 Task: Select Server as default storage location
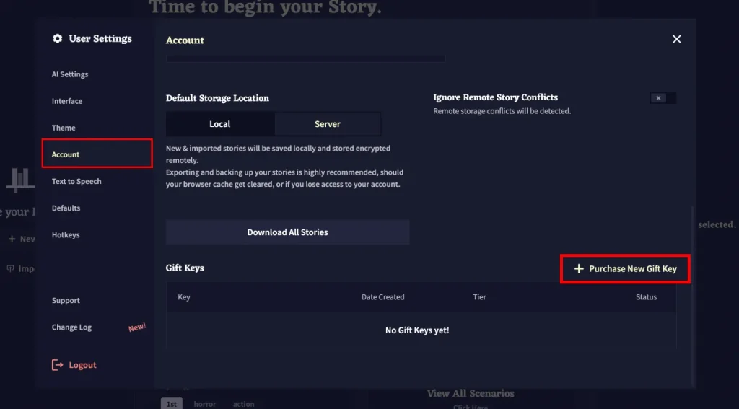pos(327,124)
